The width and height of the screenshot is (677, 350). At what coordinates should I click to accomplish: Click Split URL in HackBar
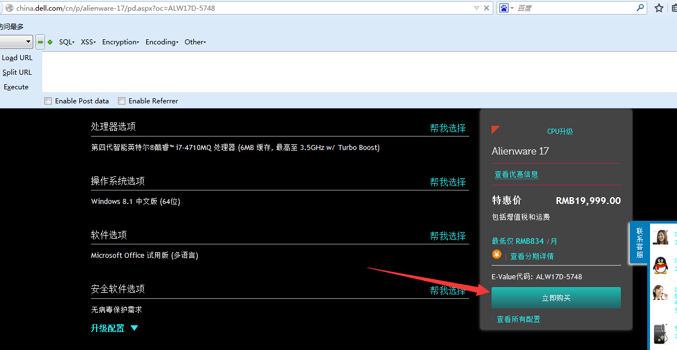(17, 72)
